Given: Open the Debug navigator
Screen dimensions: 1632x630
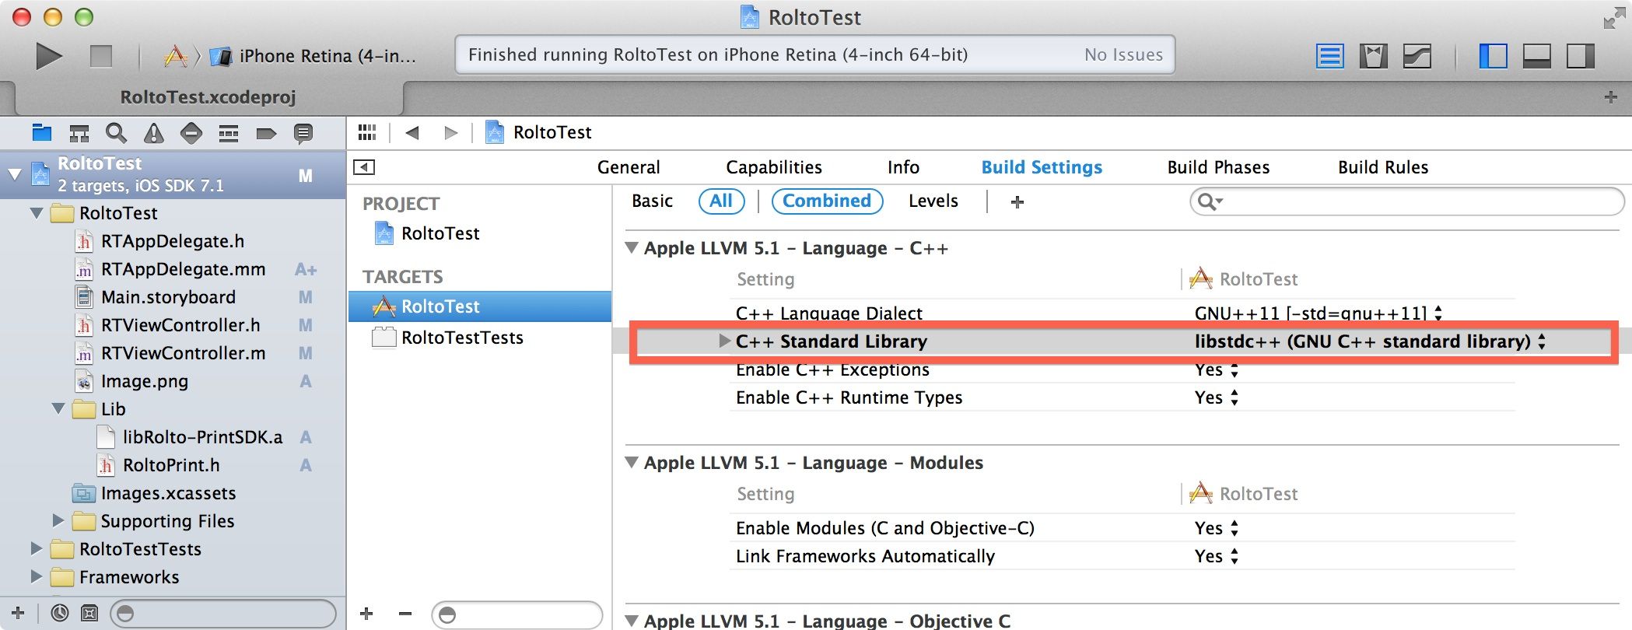Looking at the screenshot, I should [229, 133].
